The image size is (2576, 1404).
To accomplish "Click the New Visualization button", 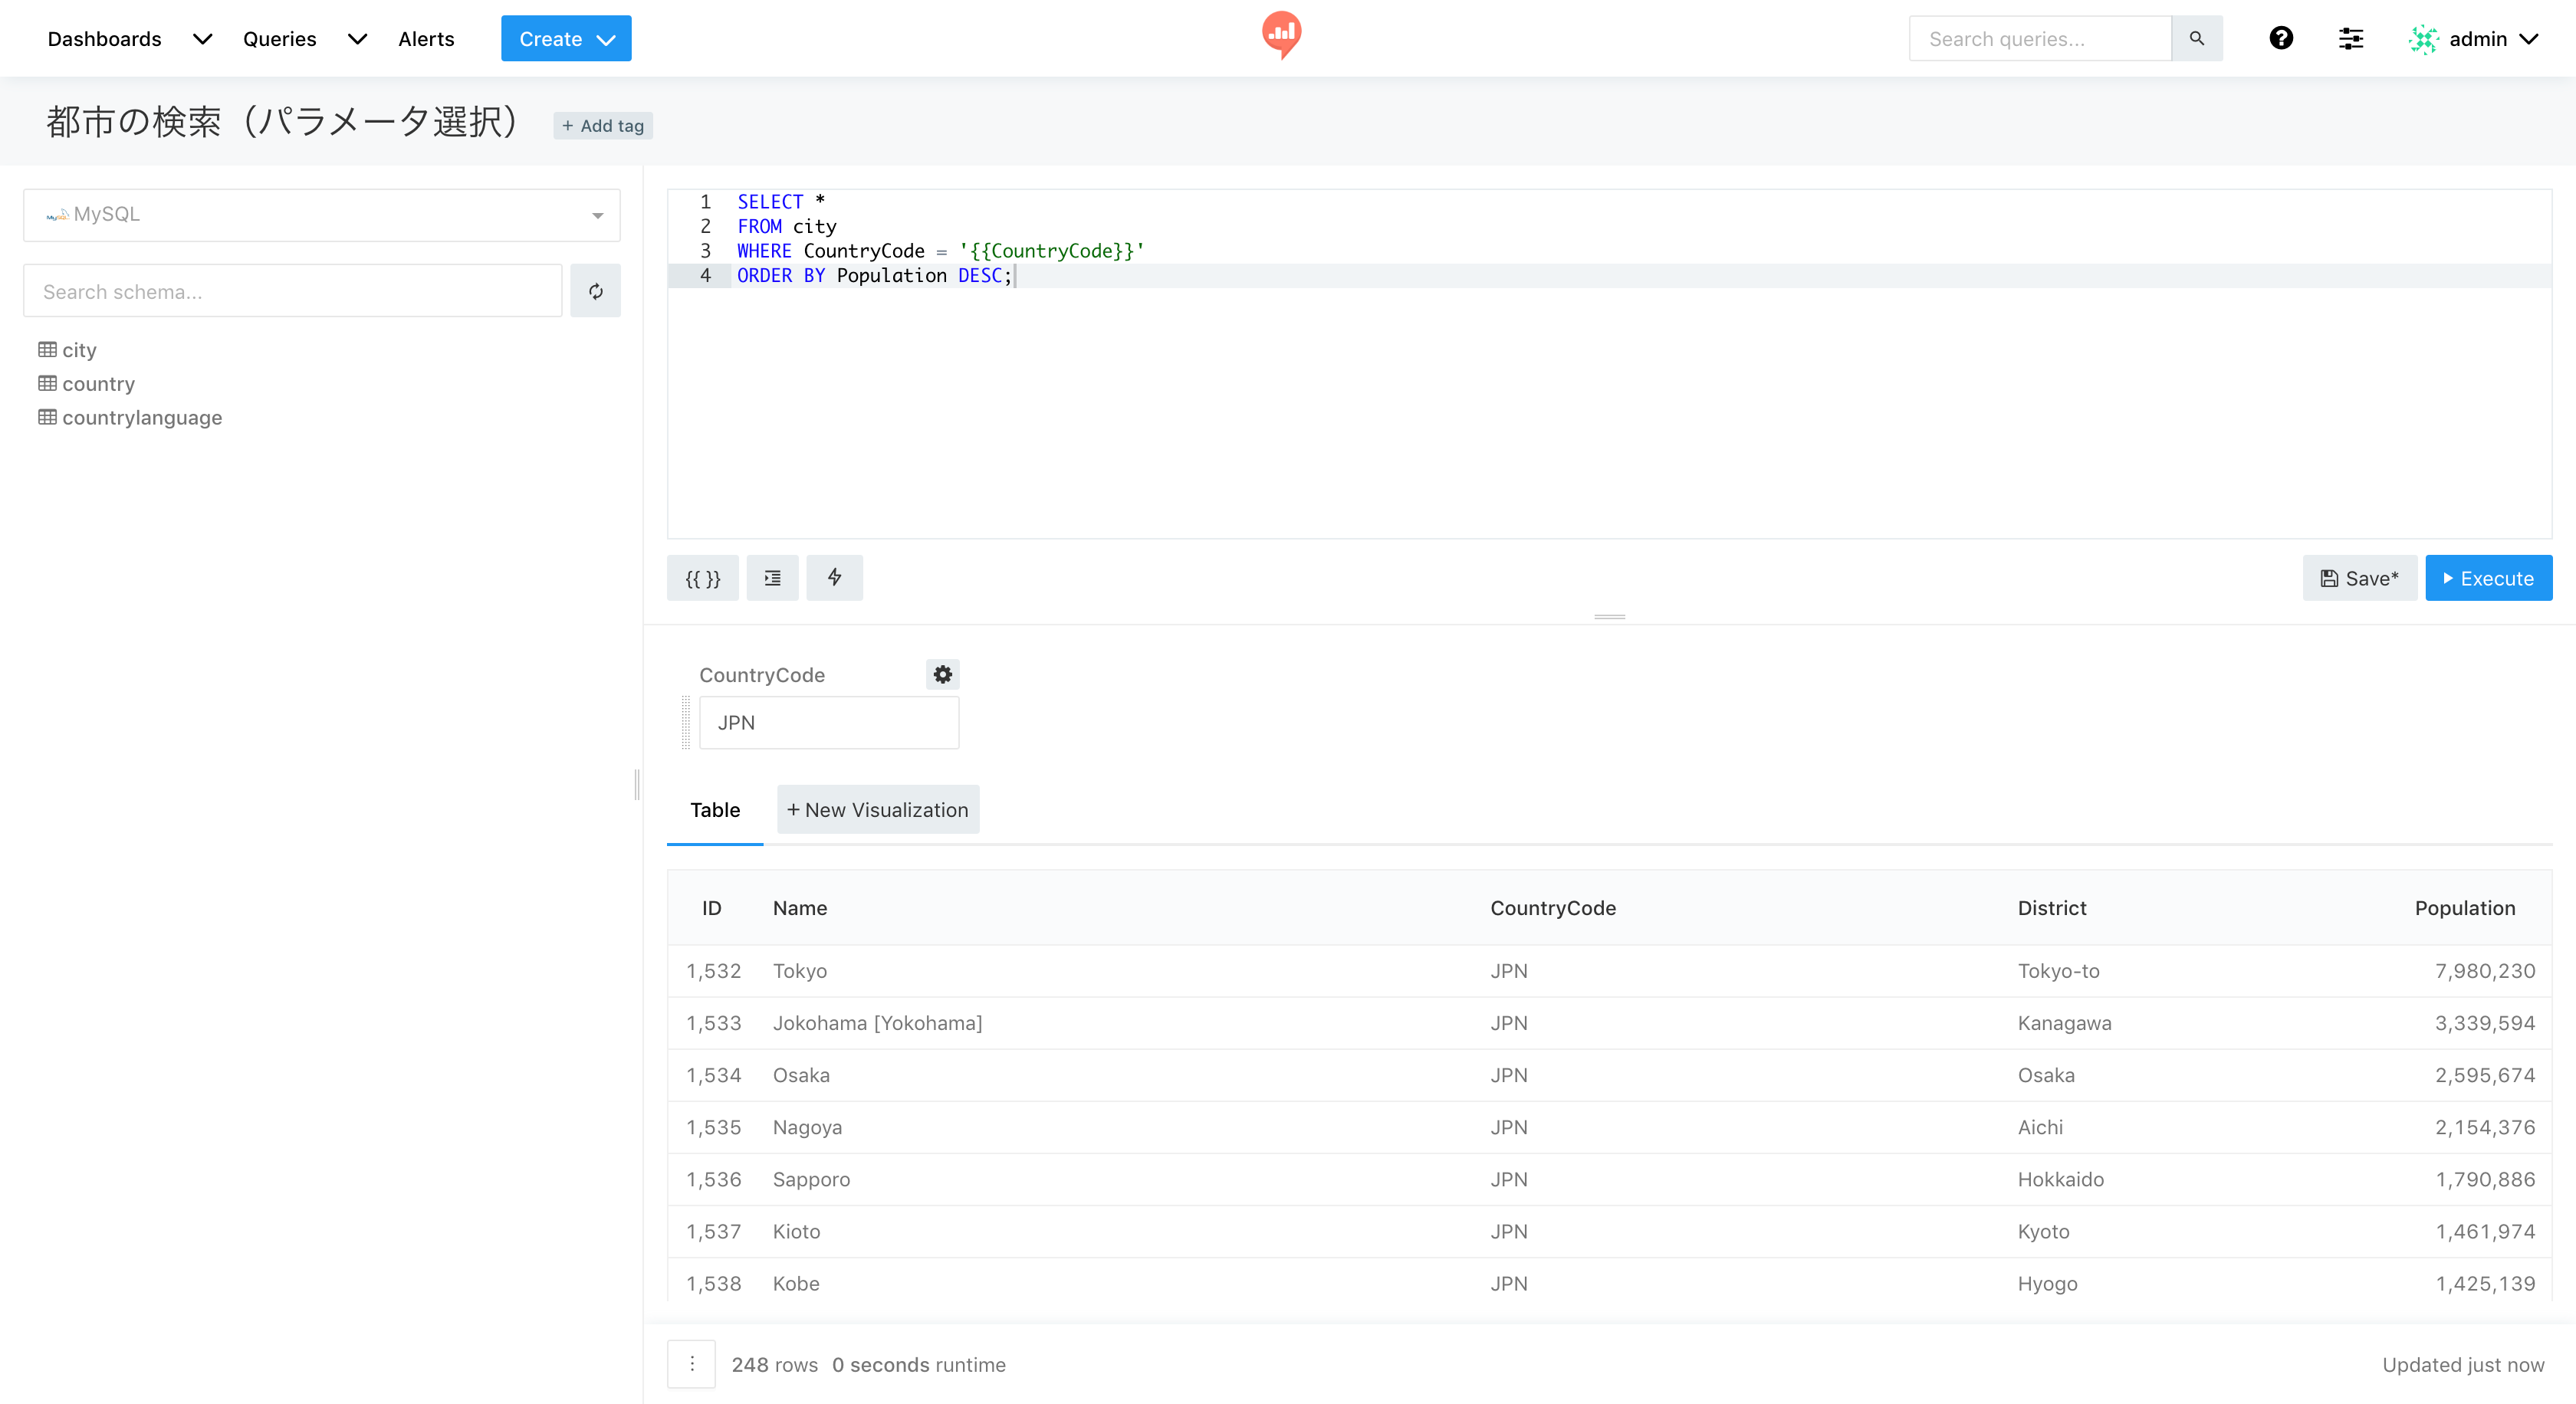I will (x=877, y=810).
